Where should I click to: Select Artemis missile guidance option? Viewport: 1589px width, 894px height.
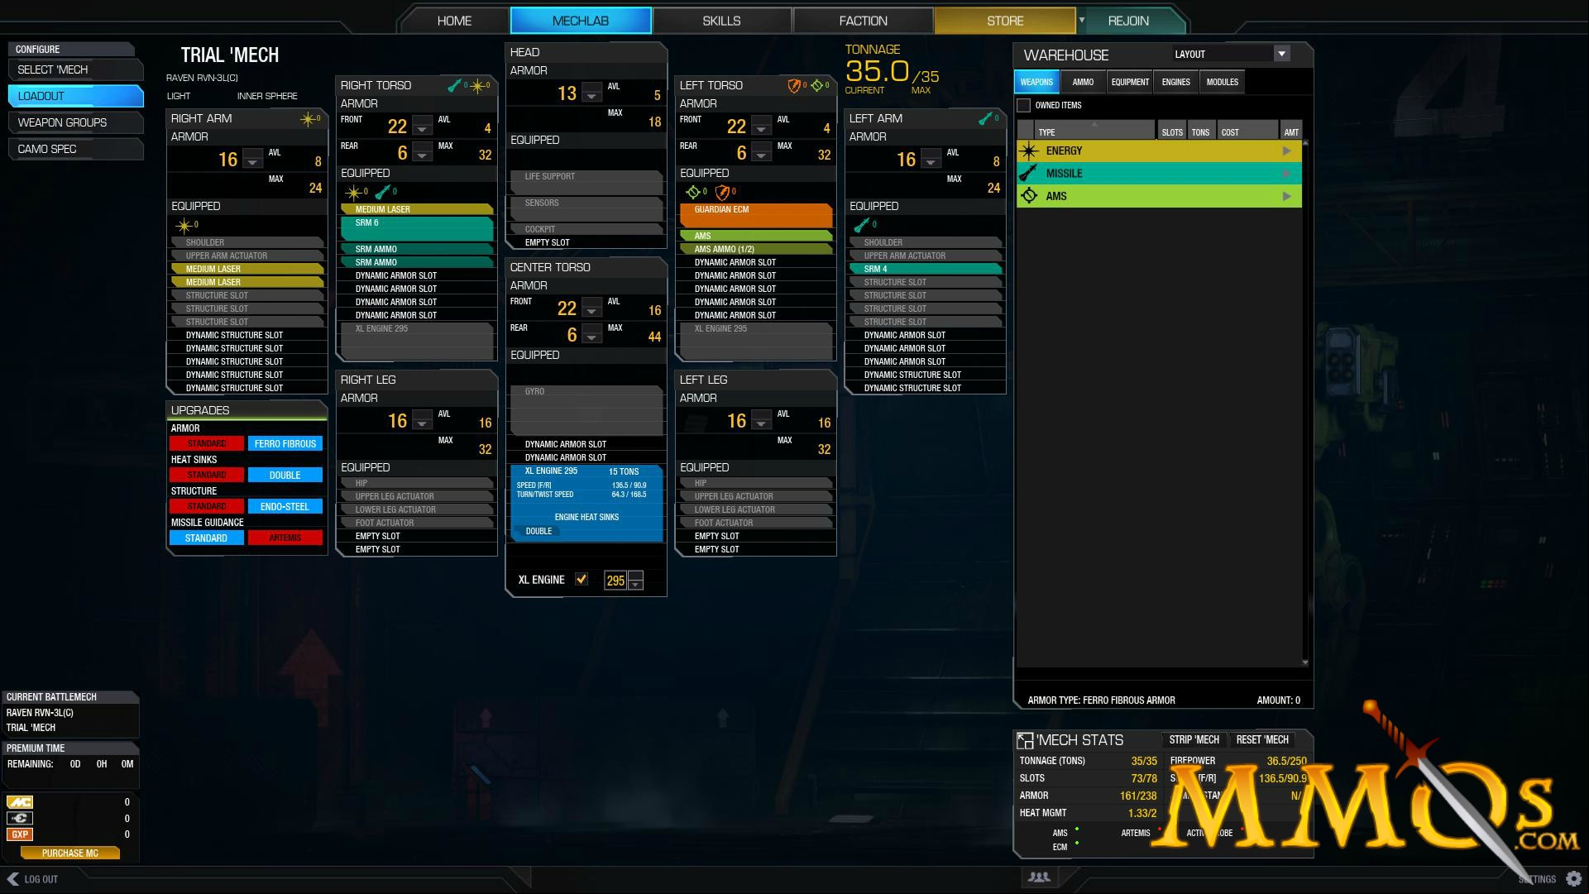click(x=285, y=538)
